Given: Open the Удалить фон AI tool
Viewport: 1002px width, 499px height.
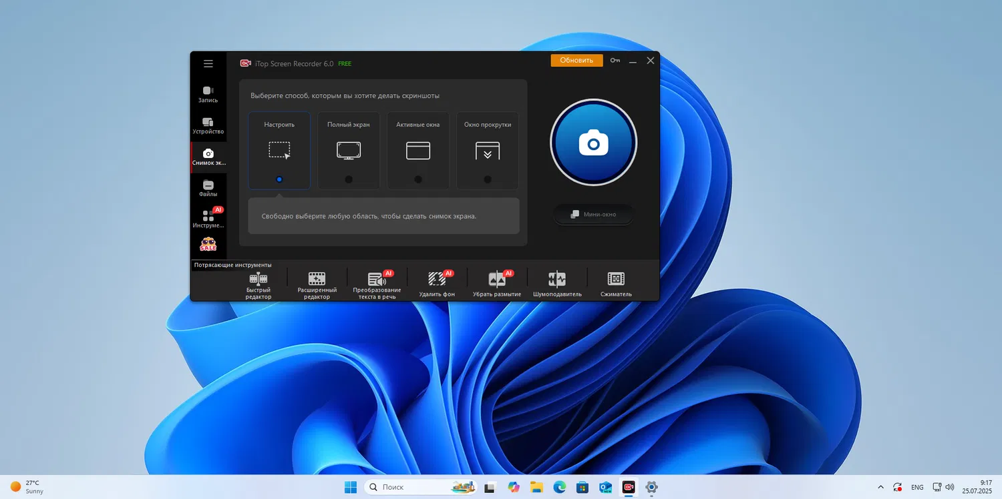Looking at the screenshot, I should pos(437,285).
